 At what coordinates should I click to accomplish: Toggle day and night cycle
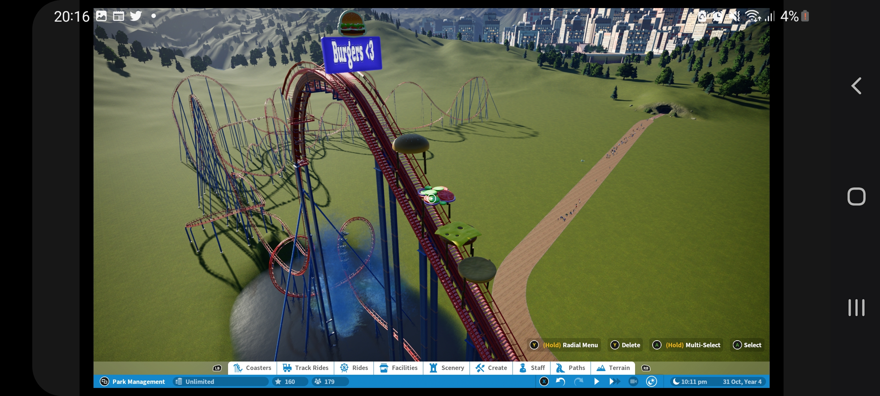(651, 381)
